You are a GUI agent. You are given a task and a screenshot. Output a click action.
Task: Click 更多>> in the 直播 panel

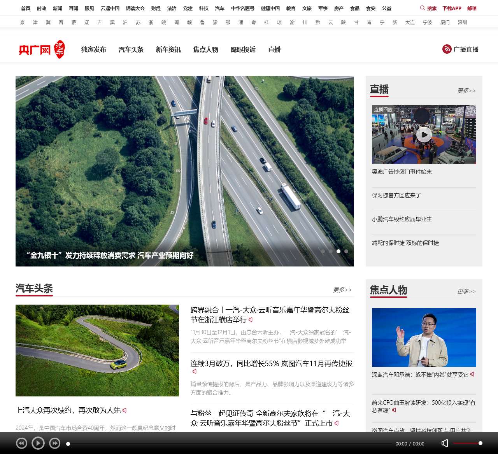tap(466, 91)
